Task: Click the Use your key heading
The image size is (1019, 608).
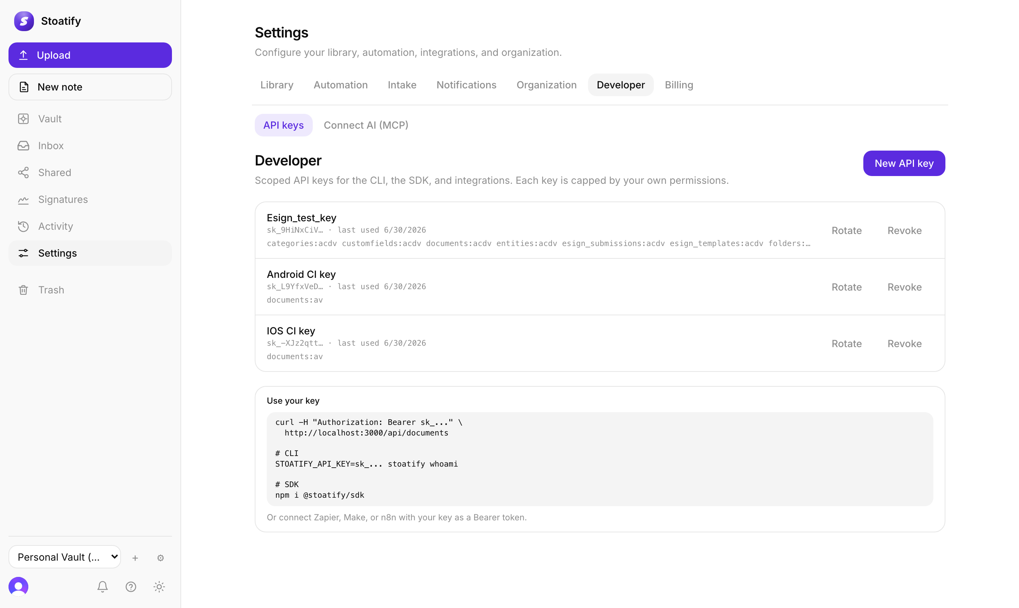Action: [293, 401]
